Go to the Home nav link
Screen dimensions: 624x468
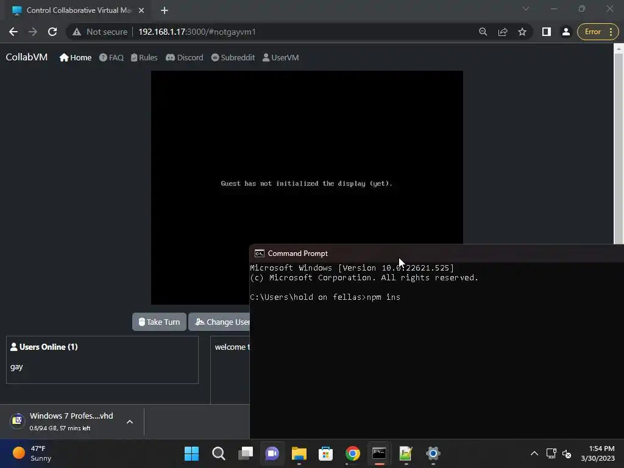pyautogui.click(x=76, y=58)
